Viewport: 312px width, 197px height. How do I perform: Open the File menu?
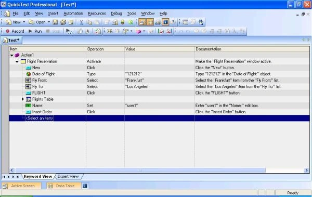click(x=15, y=14)
